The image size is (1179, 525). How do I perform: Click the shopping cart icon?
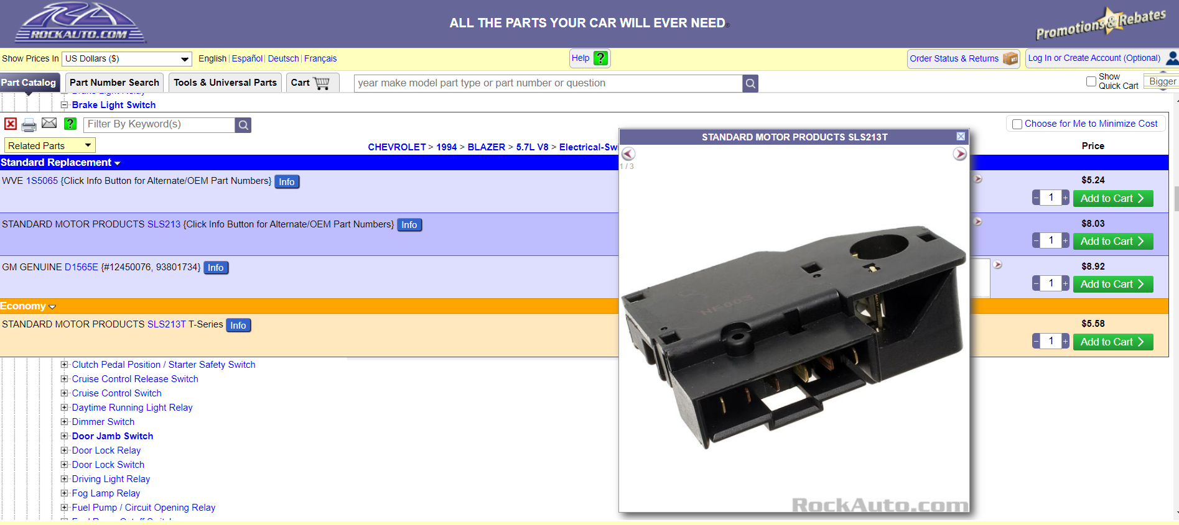(x=322, y=83)
